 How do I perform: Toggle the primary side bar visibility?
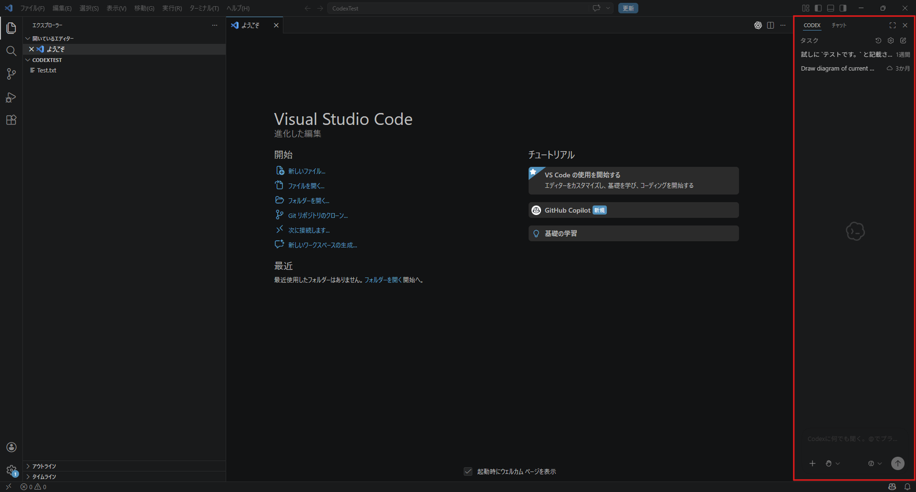[818, 8]
